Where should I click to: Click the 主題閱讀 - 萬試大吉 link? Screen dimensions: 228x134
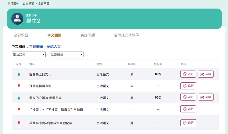(x=45, y=46)
